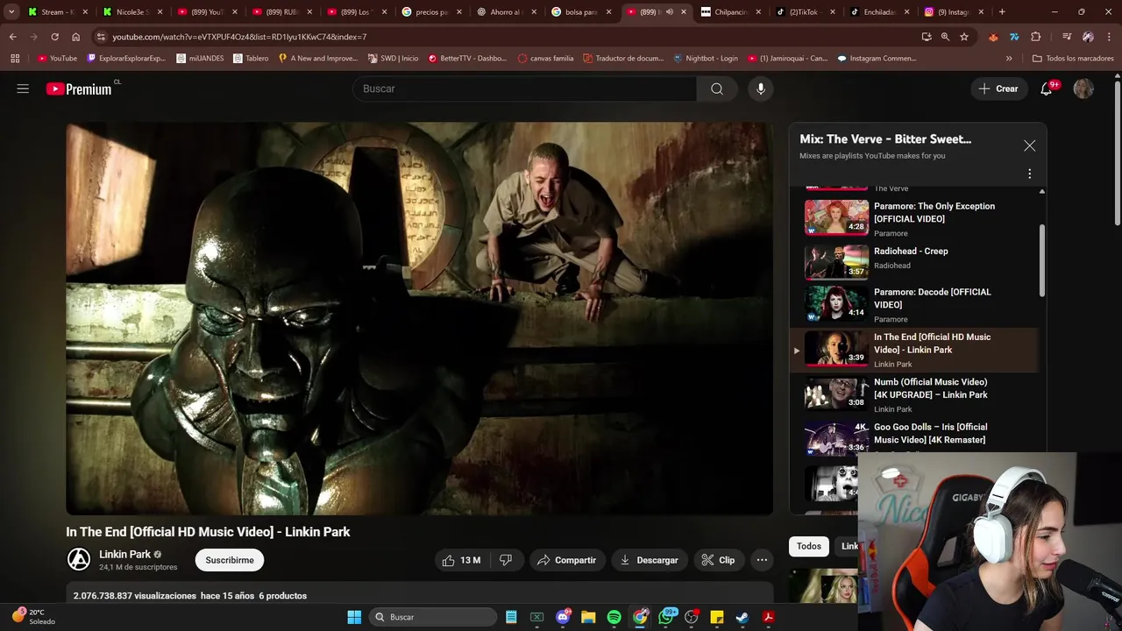
Task: Open the extensions puzzle icon
Action: (1036, 37)
